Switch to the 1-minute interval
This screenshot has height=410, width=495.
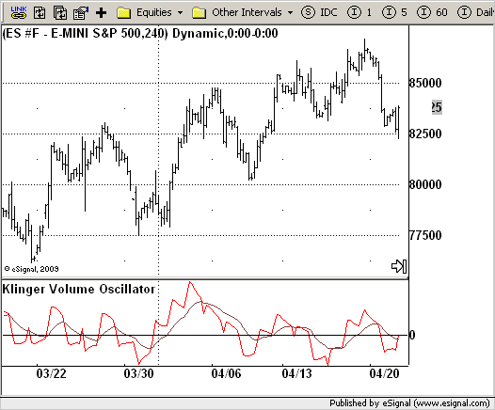coord(359,12)
